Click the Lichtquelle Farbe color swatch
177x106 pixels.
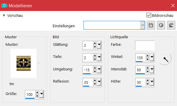(x=145, y=45)
